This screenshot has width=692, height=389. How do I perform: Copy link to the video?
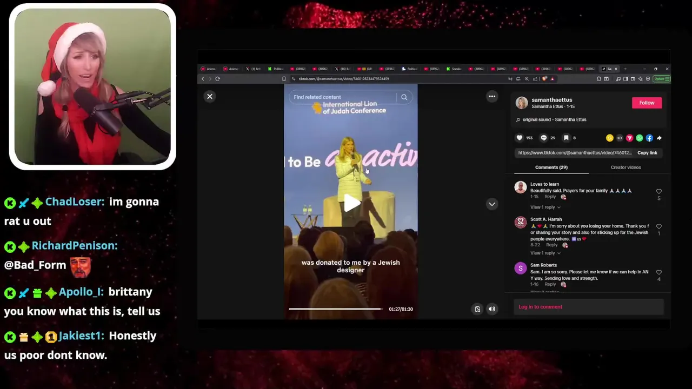coord(647,153)
